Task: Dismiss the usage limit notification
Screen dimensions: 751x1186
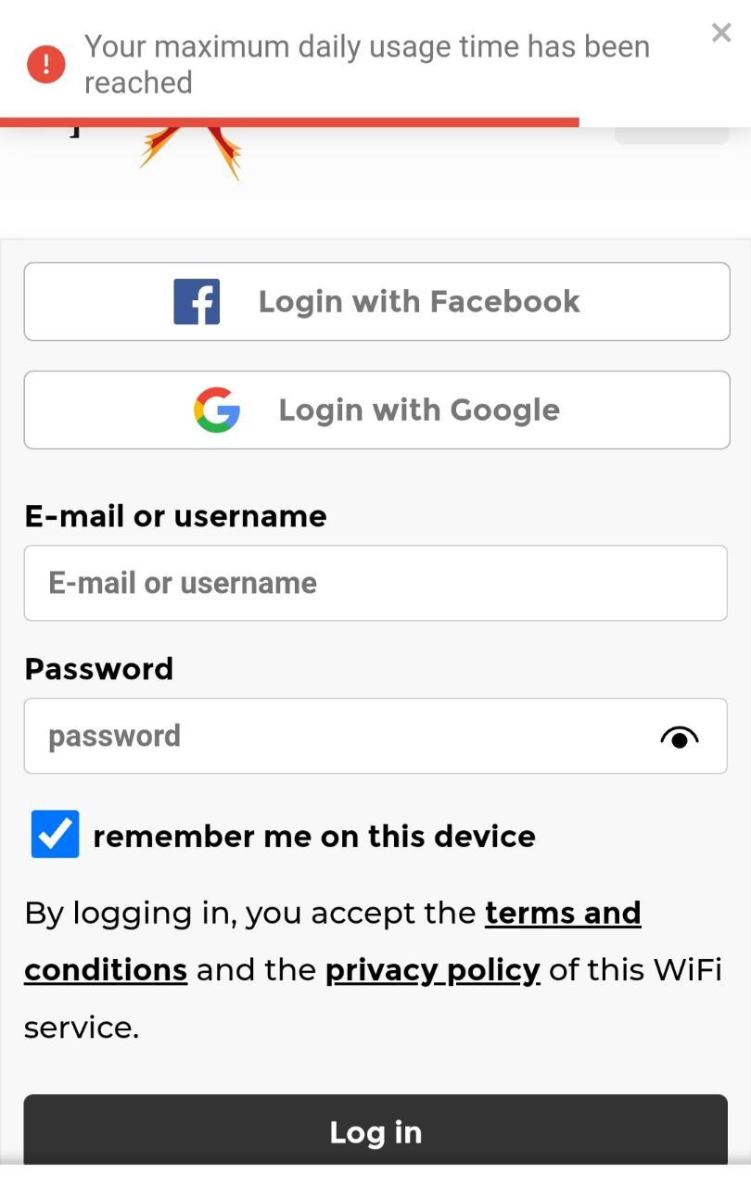Action: 720,33
